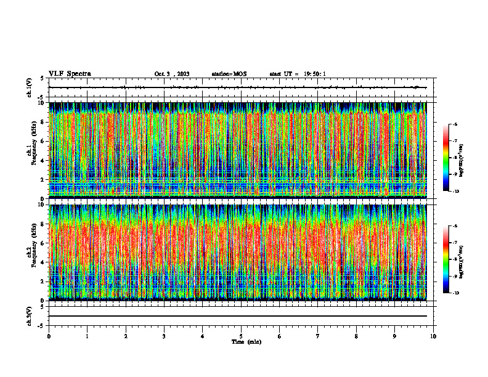This screenshot has width=488, height=377.
Task: Click time axis tick label "0"
Action: pos(49,336)
